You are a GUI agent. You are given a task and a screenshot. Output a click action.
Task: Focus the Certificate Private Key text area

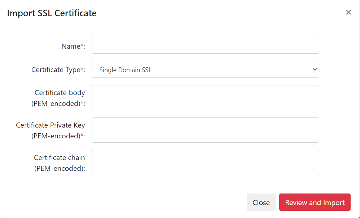(x=205, y=130)
